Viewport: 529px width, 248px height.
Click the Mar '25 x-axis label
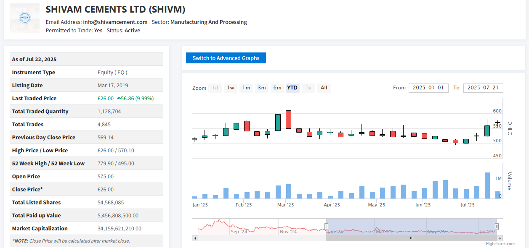click(x=285, y=205)
